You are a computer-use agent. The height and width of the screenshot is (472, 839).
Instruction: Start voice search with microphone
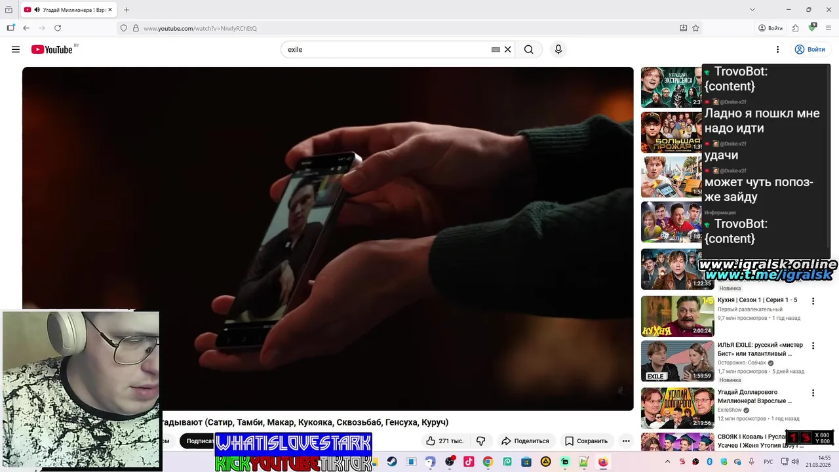(558, 49)
